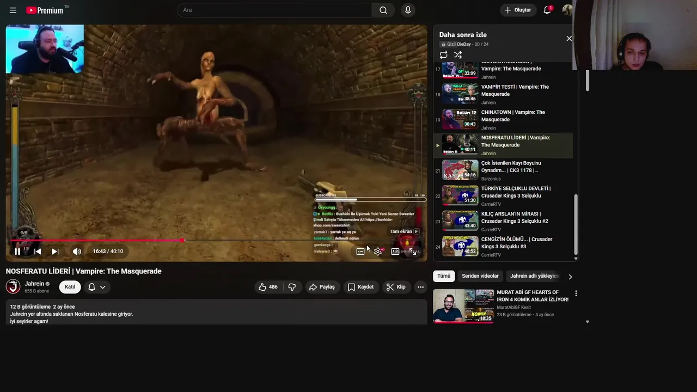Select the Tümü filter chip
Screen dimensions: 697x392
tap(444, 276)
